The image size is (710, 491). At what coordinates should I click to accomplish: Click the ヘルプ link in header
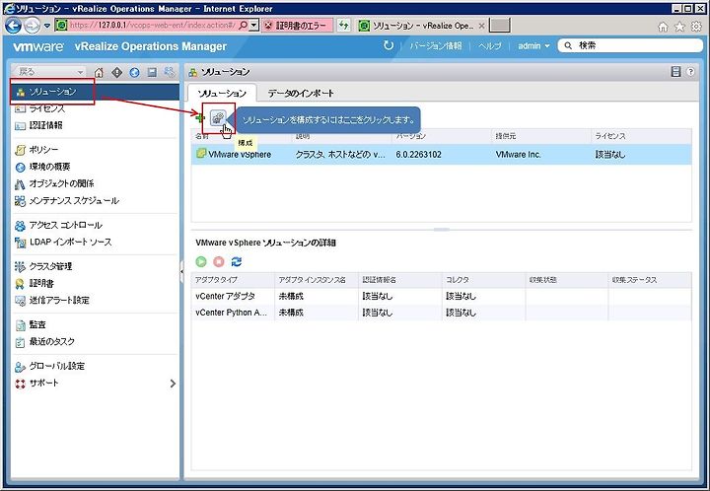(x=489, y=45)
